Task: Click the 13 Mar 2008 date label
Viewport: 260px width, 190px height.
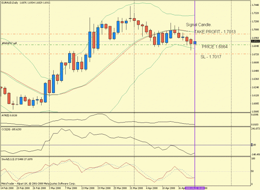Action: (87, 188)
